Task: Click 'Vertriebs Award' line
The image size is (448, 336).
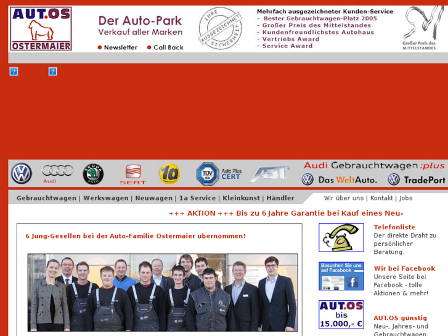Action: click(291, 39)
